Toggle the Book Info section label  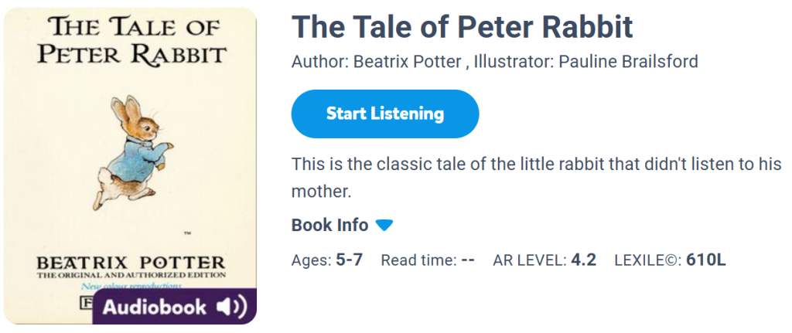tap(329, 226)
